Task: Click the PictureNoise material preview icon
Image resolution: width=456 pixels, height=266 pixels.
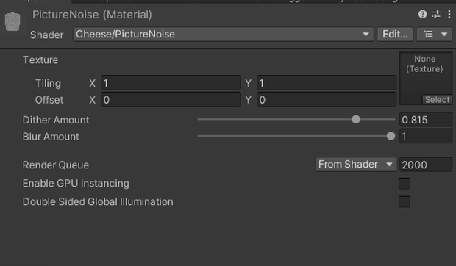Action: click(x=13, y=22)
